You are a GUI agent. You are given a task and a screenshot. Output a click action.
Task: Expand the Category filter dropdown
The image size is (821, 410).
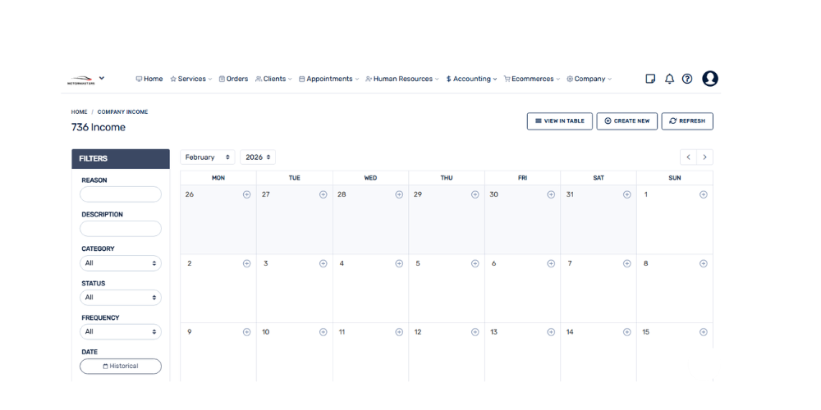(121, 263)
